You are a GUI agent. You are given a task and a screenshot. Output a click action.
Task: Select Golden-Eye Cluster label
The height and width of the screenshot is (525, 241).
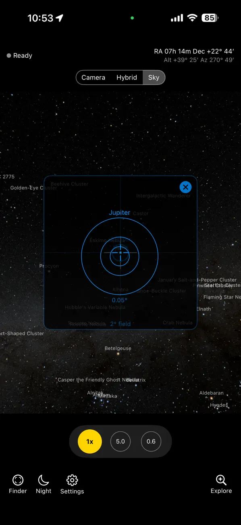pos(33,188)
